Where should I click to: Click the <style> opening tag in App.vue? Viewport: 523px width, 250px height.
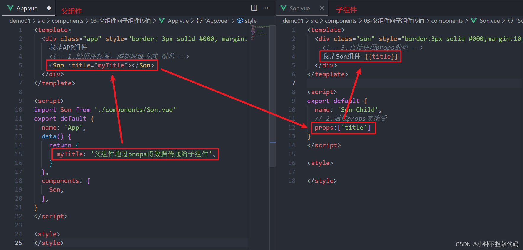pos(47,234)
